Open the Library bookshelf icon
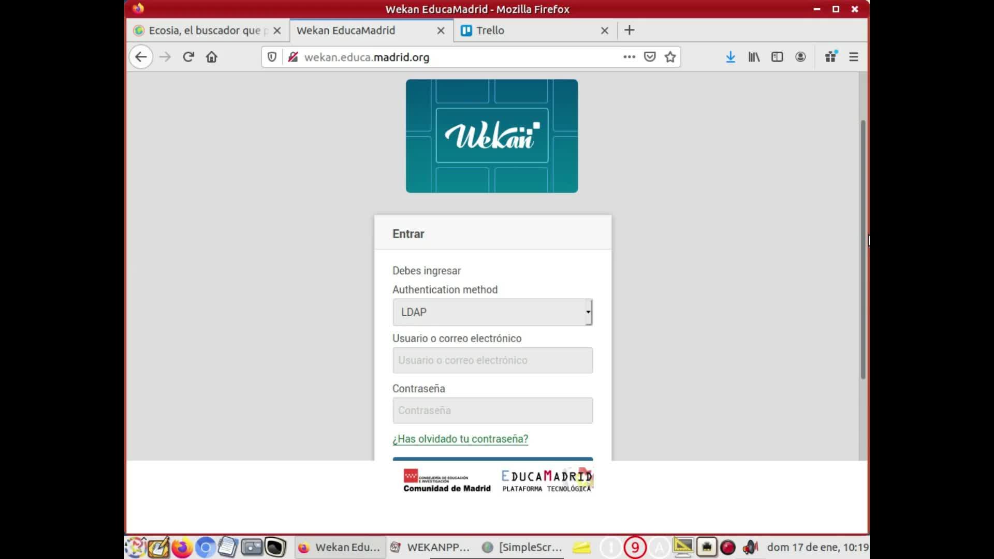 point(754,57)
